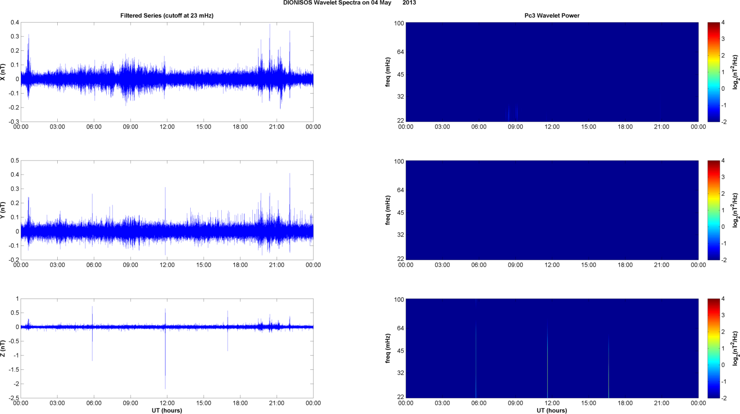Click the '-2.5' tick on Z plot axis

tap(14, 398)
